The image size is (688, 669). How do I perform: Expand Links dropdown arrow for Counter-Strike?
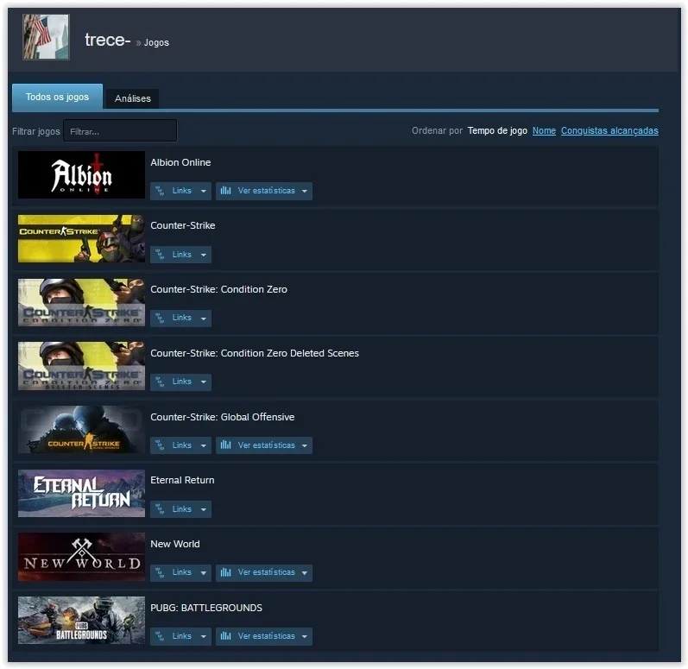point(204,255)
